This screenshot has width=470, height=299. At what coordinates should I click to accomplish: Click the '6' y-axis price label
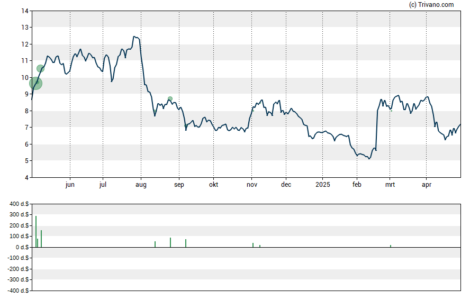click(x=26, y=144)
